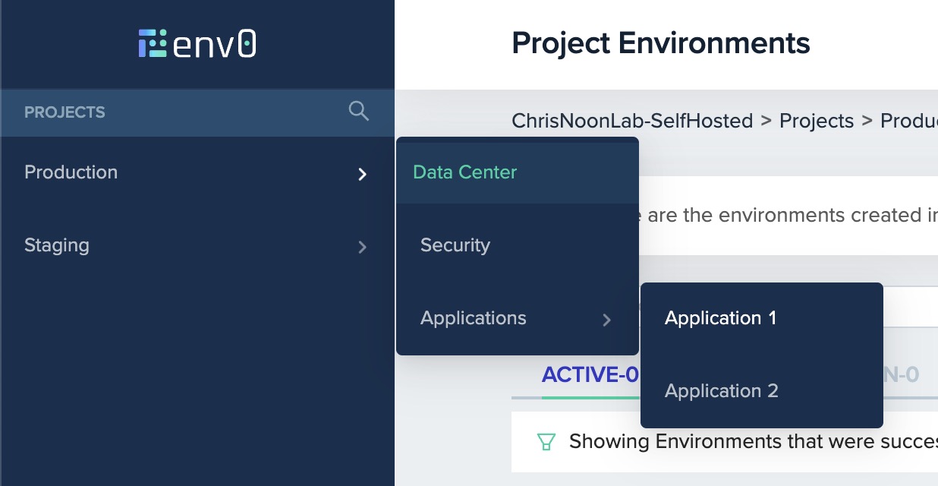This screenshot has width=938, height=486.
Task: Click the environments filter banner message
Action: pyautogui.click(x=721, y=441)
